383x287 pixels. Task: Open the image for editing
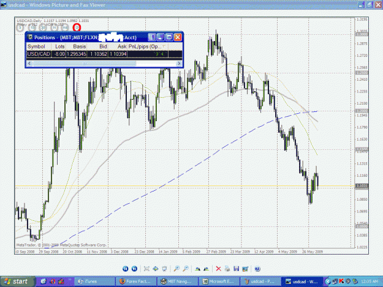pyautogui.click(x=245, y=269)
